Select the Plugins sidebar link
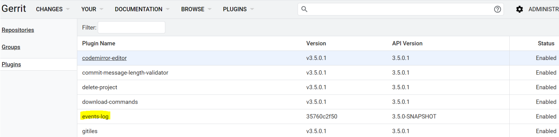The height and width of the screenshot is (137, 559). click(11, 65)
